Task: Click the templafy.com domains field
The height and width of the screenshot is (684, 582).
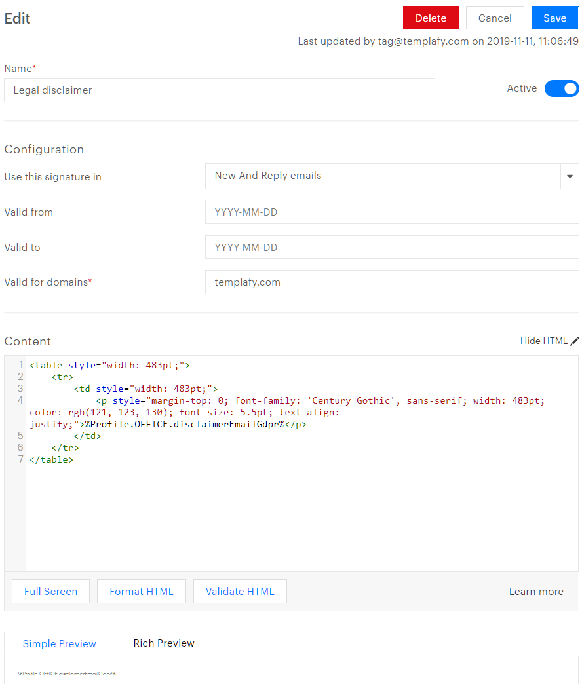Action: click(391, 282)
